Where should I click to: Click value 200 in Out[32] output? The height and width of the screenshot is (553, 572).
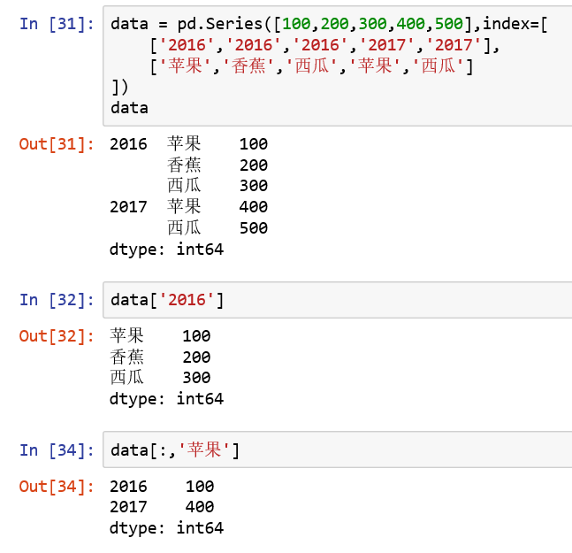tap(196, 357)
